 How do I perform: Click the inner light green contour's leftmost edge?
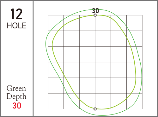(x=52, y=45)
